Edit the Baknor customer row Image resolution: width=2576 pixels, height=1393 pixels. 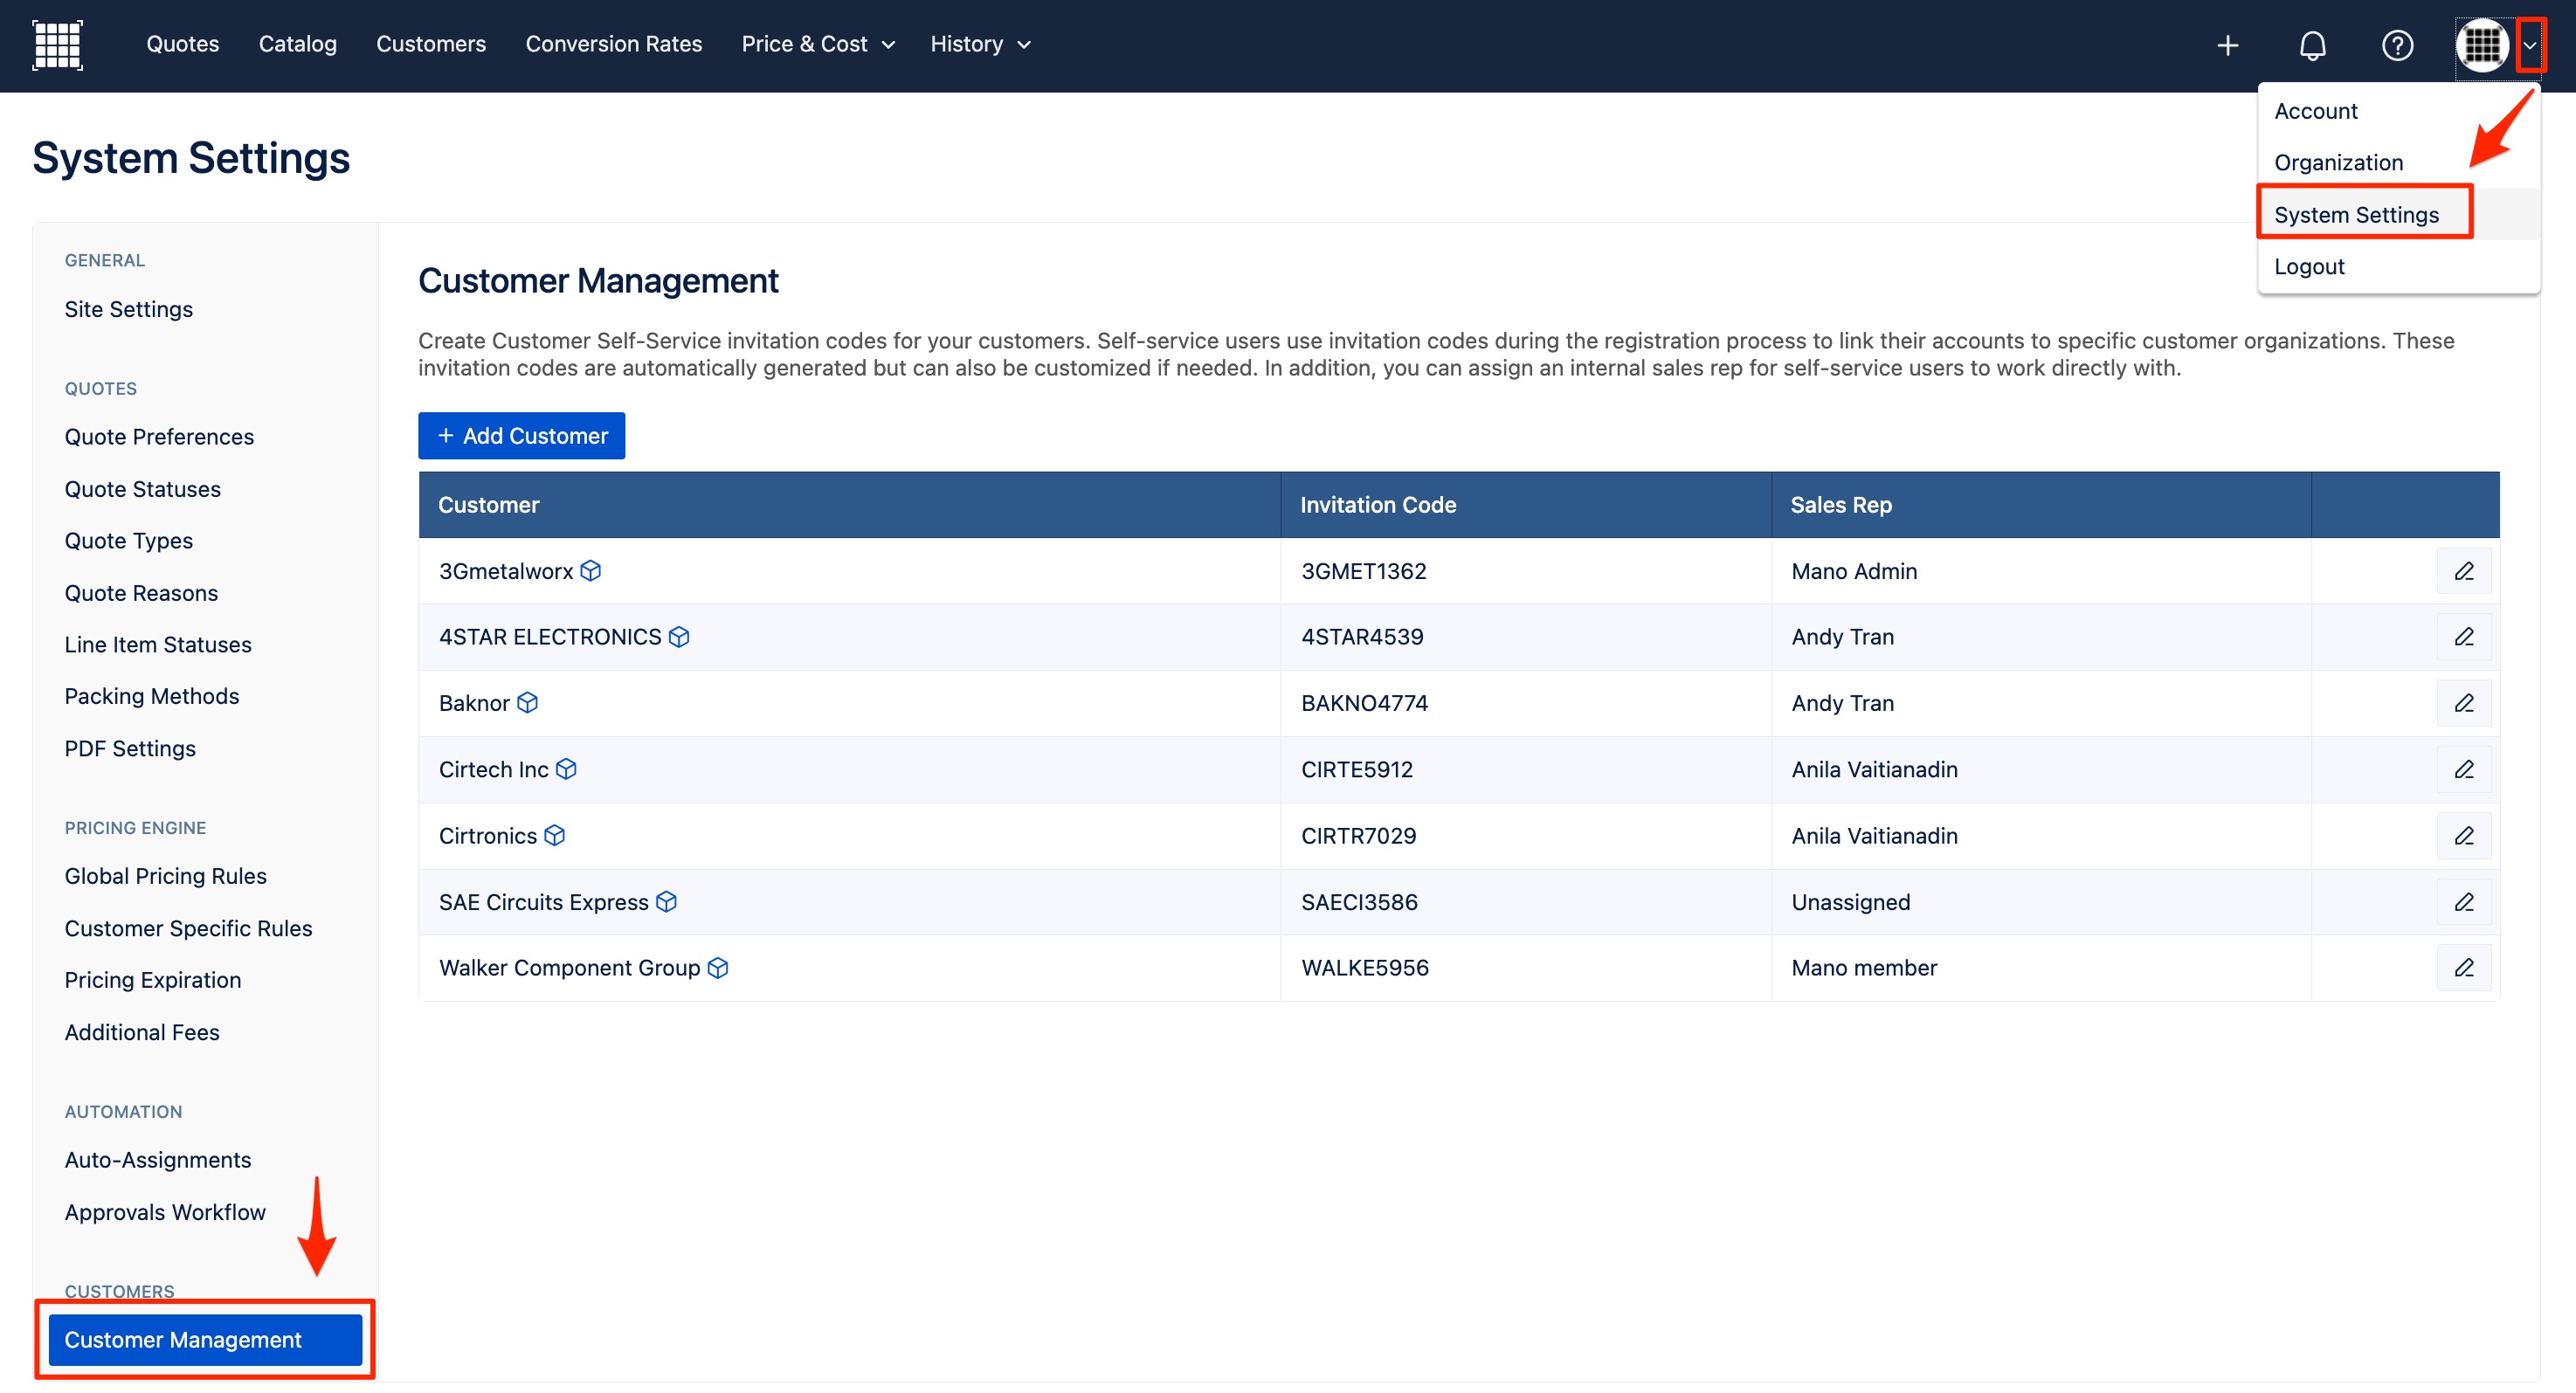[x=2463, y=703]
